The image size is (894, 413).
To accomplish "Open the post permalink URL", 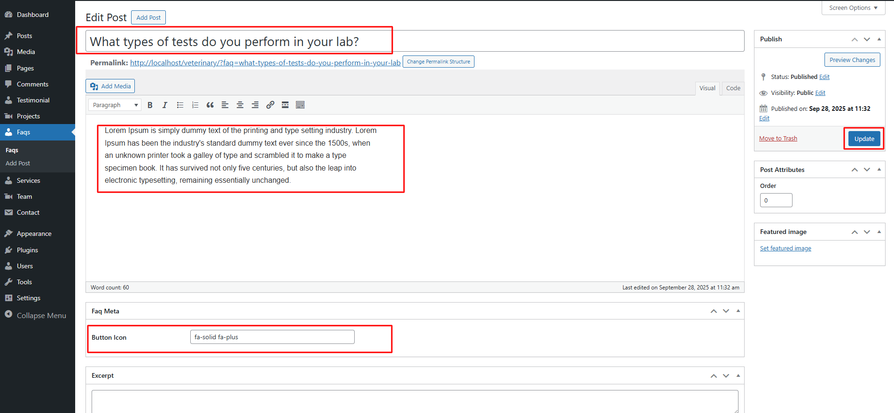I will pos(265,62).
